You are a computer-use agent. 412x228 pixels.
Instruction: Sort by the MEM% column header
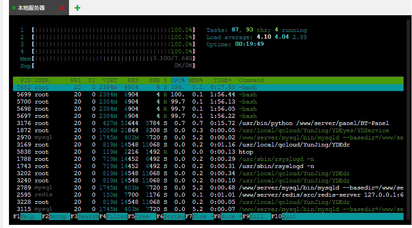click(x=196, y=80)
